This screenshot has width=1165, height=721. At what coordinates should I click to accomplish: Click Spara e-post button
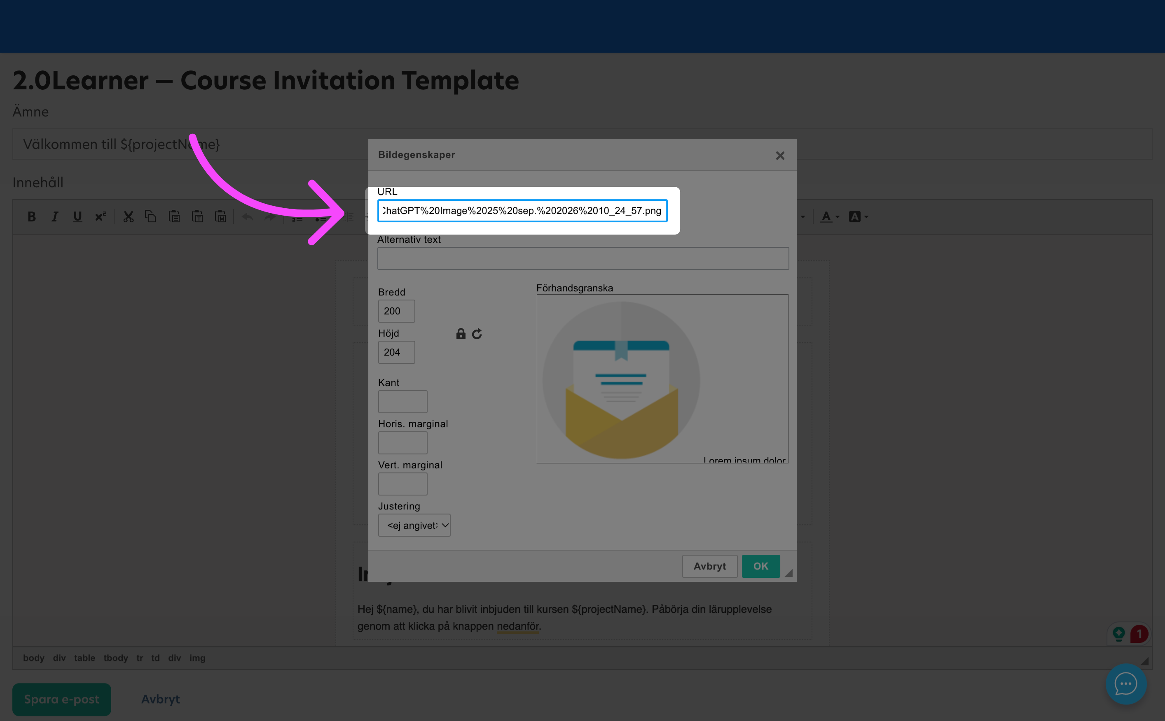click(62, 700)
